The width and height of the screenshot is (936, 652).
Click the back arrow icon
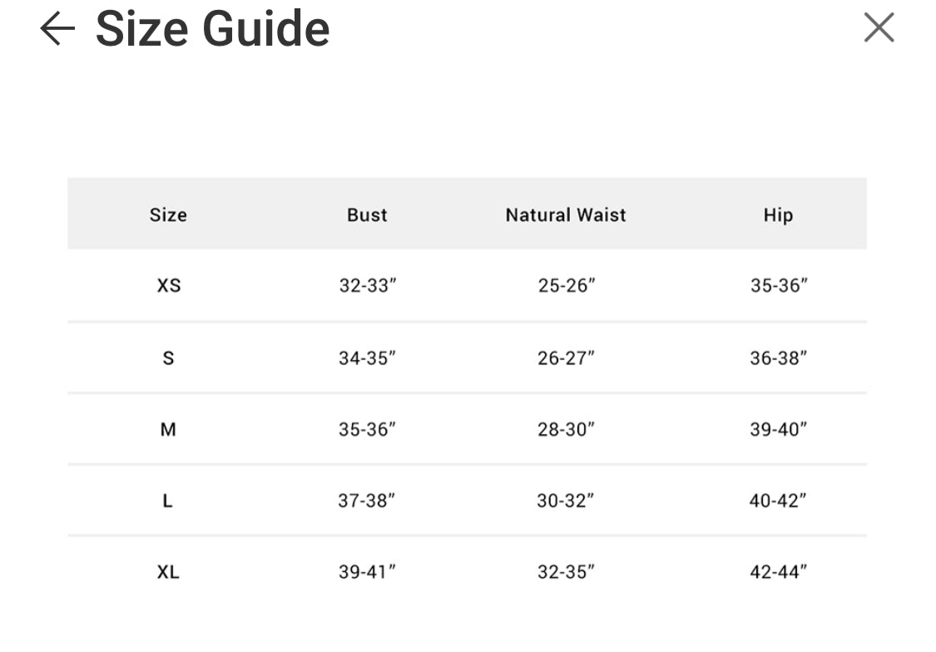[57, 29]
